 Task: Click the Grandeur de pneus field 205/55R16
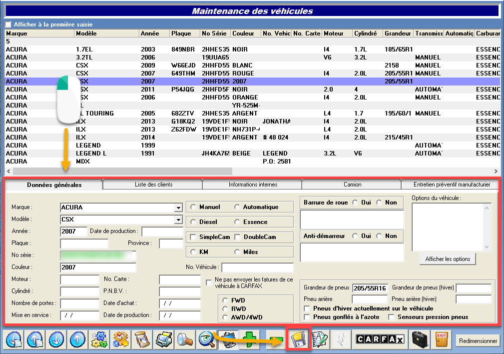370,288
